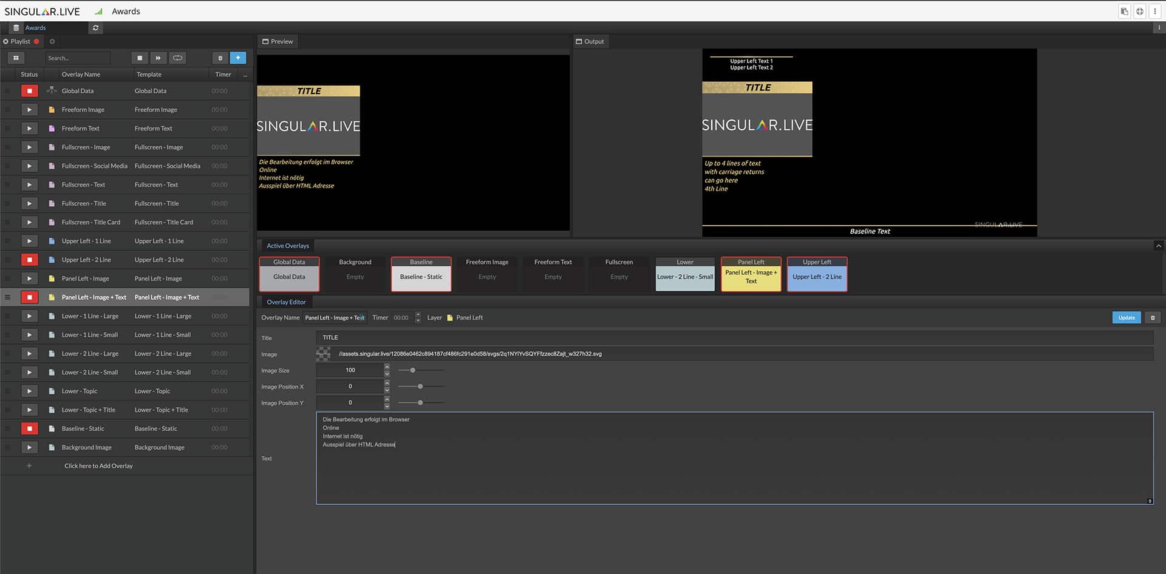Click the trash icon in playlist toolbar
The height and width of the screenshot is (574, 1166).
[x=220, y=58]
